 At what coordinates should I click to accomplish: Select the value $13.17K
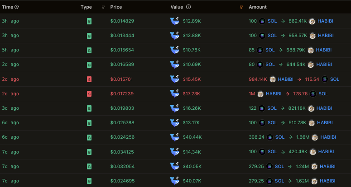click(191, 123)
